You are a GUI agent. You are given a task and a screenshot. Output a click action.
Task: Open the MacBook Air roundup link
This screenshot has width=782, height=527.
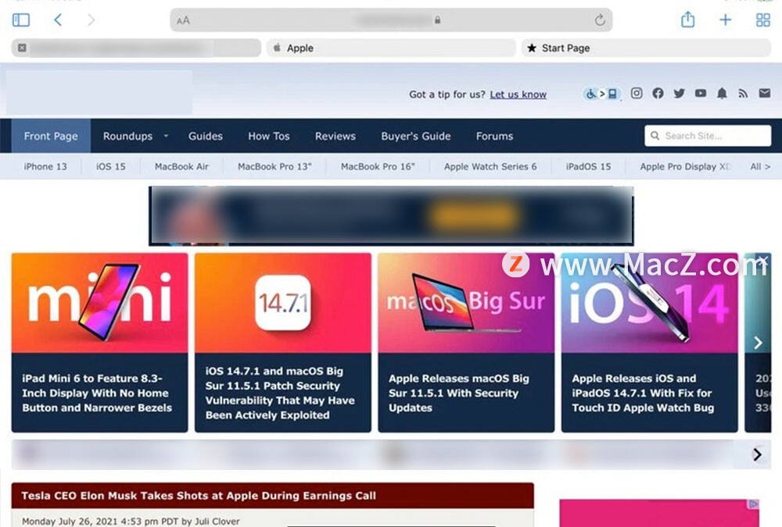pos(181,166)
